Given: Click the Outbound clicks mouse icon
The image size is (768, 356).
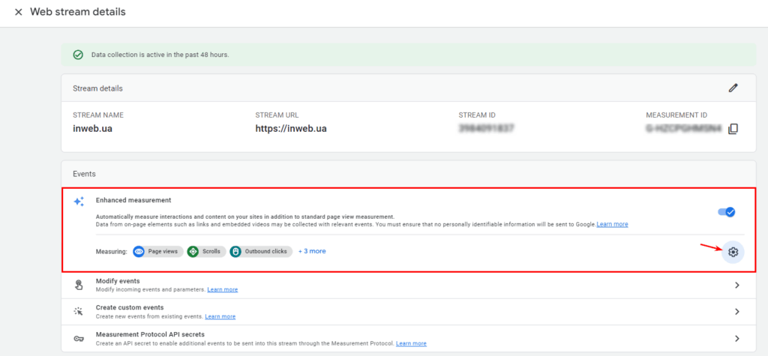Looking at the screenshot, I should point(235,251).
